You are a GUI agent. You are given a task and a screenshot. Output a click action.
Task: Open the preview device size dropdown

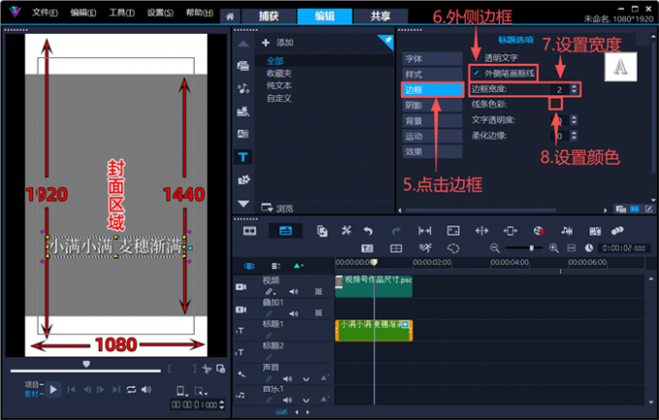181,391
